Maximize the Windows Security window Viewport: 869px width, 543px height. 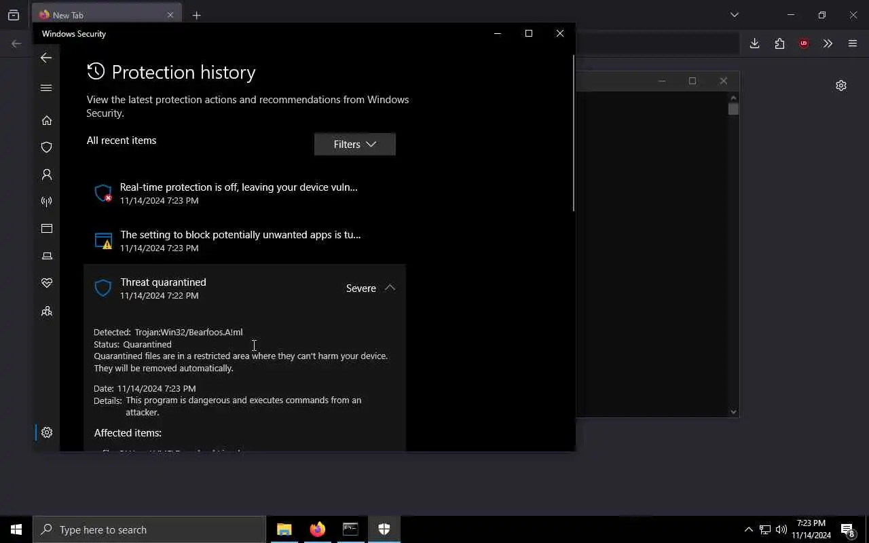tap(529, 33)
